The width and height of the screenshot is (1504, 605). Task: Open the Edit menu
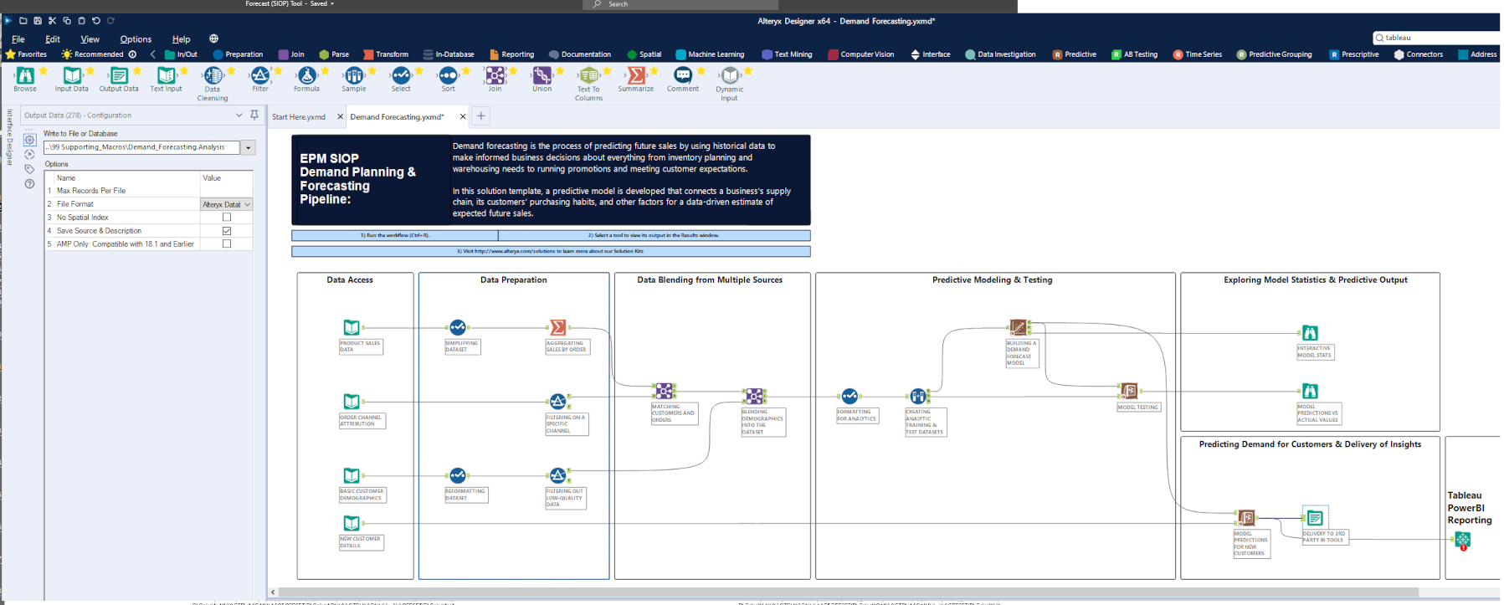[x=53, y=39]
